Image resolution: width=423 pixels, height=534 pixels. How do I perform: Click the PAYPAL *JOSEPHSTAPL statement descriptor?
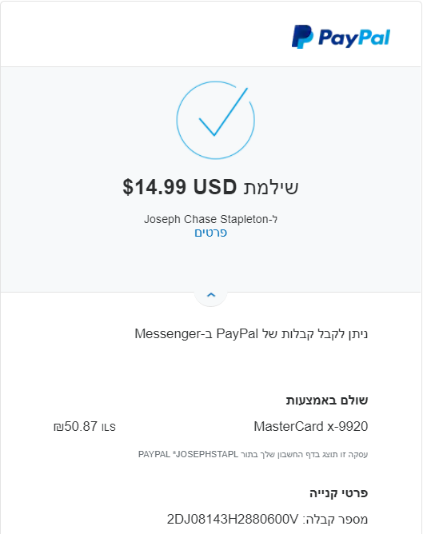[188, 454]
